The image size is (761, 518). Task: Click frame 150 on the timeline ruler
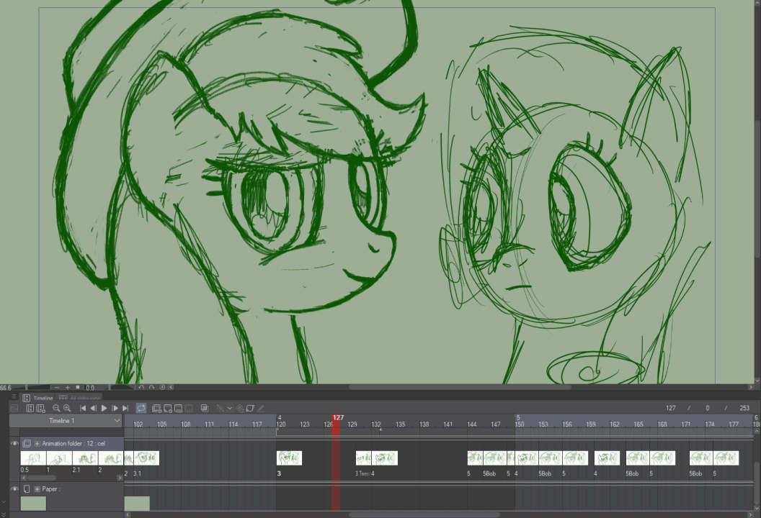click(x=520, y=424)
